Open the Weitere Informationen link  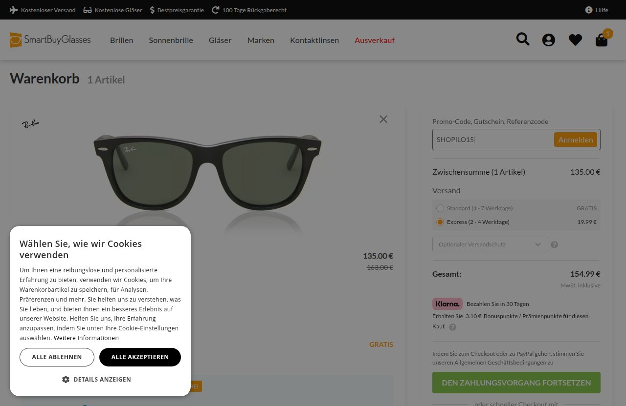click(86, 338)
